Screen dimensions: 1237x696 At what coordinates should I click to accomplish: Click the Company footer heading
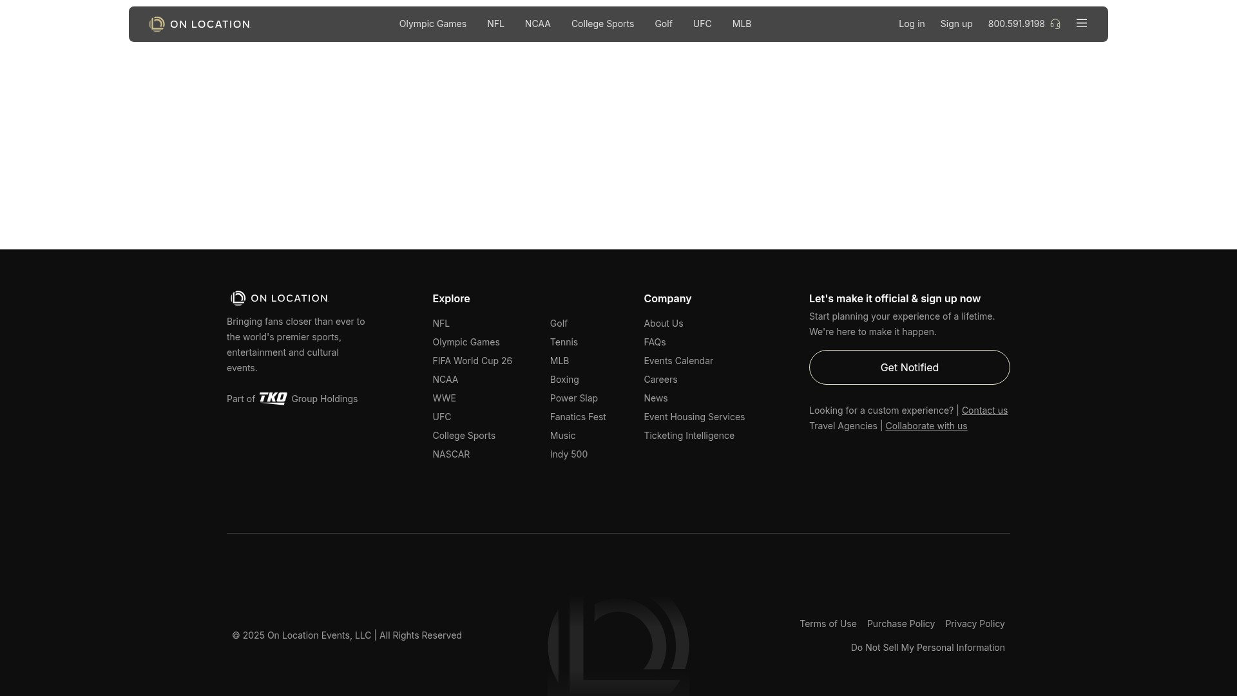coord(667,298)
